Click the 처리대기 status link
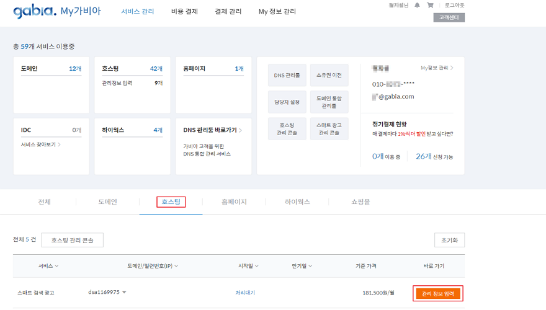The image size is (546, 310). point(245,293)
